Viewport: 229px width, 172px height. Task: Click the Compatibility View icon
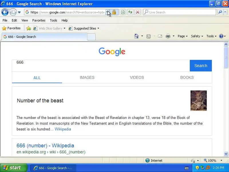(123, 12)
